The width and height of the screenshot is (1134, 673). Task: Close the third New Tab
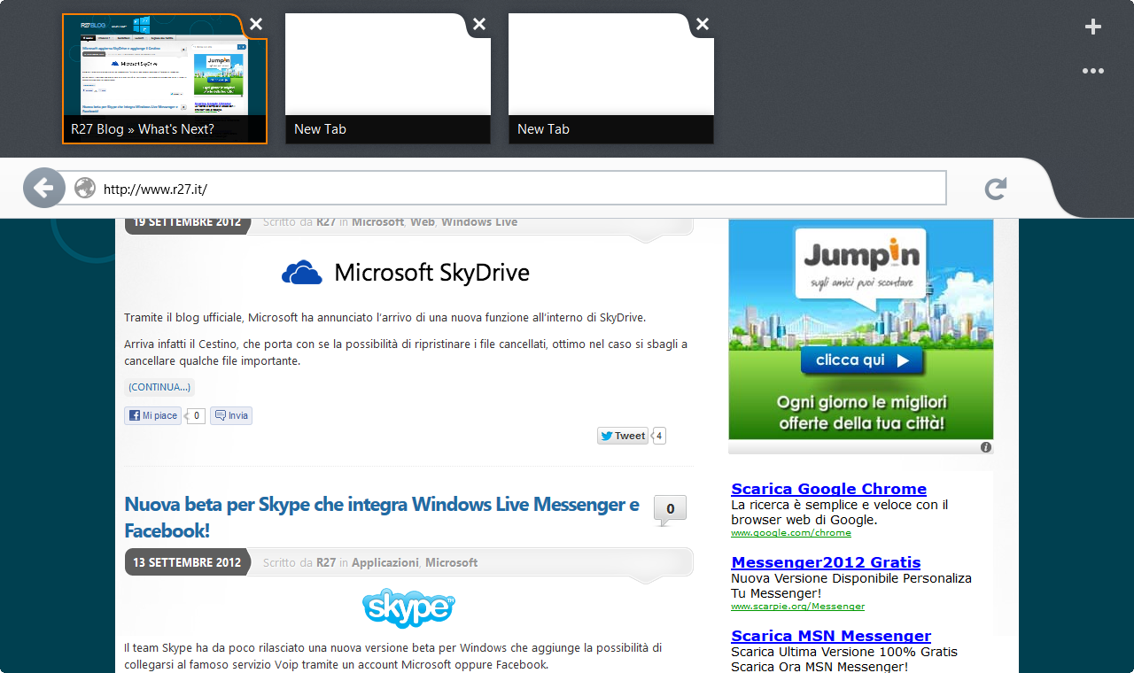[703, 24]
